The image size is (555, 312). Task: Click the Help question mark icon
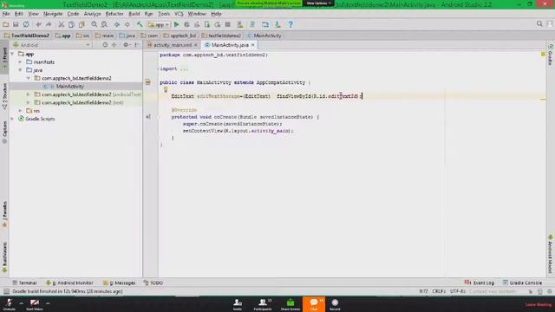click(291, 24)
